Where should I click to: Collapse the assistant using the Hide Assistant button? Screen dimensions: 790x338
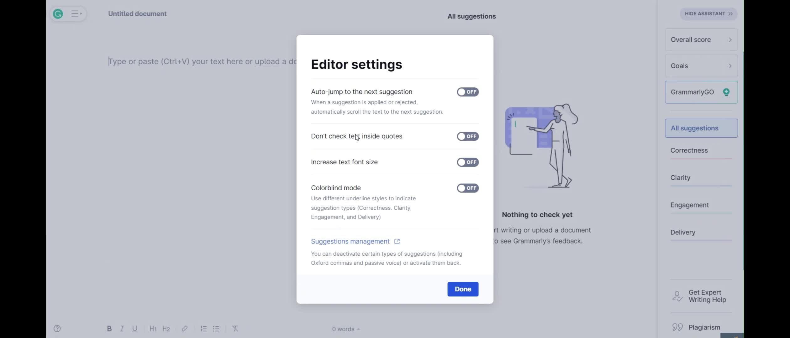708,14
